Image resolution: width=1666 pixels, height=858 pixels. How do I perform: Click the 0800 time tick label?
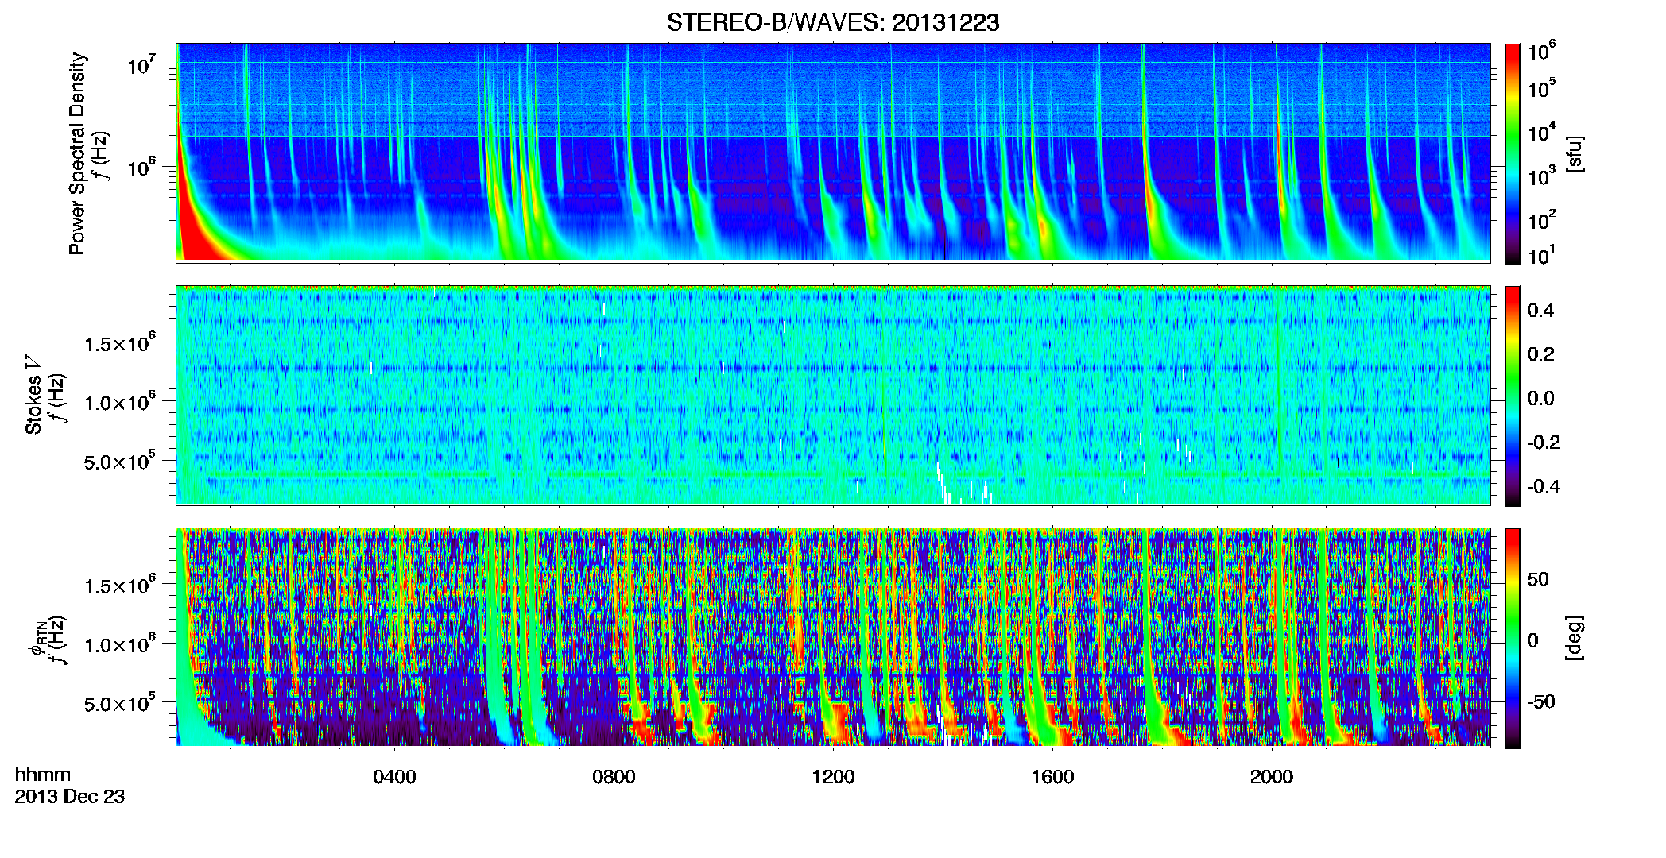click(x=614, y=777)
